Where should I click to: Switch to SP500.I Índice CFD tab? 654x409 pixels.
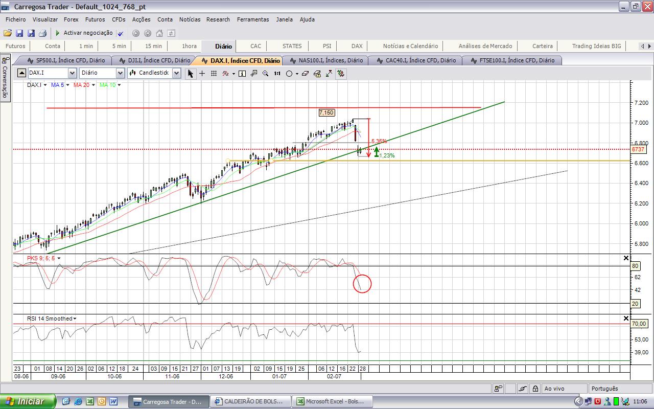(66, 60)
